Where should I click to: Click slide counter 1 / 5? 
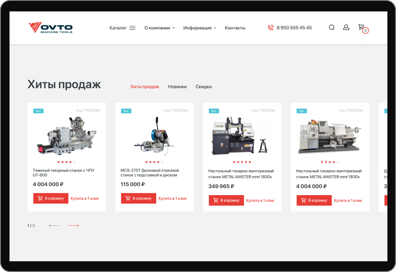31,225
